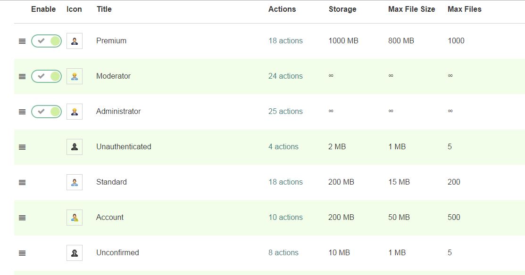The width and height of the screenshot is (525, 275).
Task: Click the Premium role user icon
Action: [x=75, y=41]
